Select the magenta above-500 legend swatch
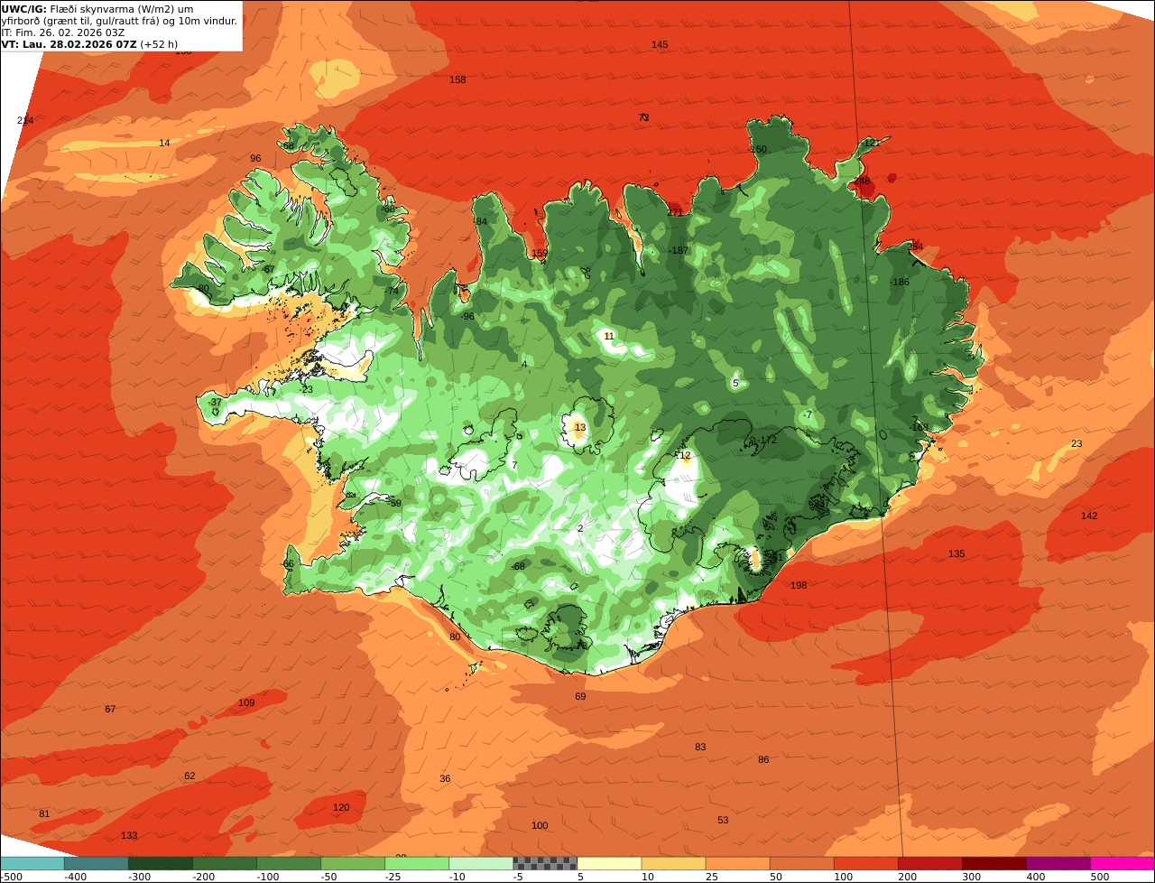The image size is (1155, 883). tap(1123, 863)
